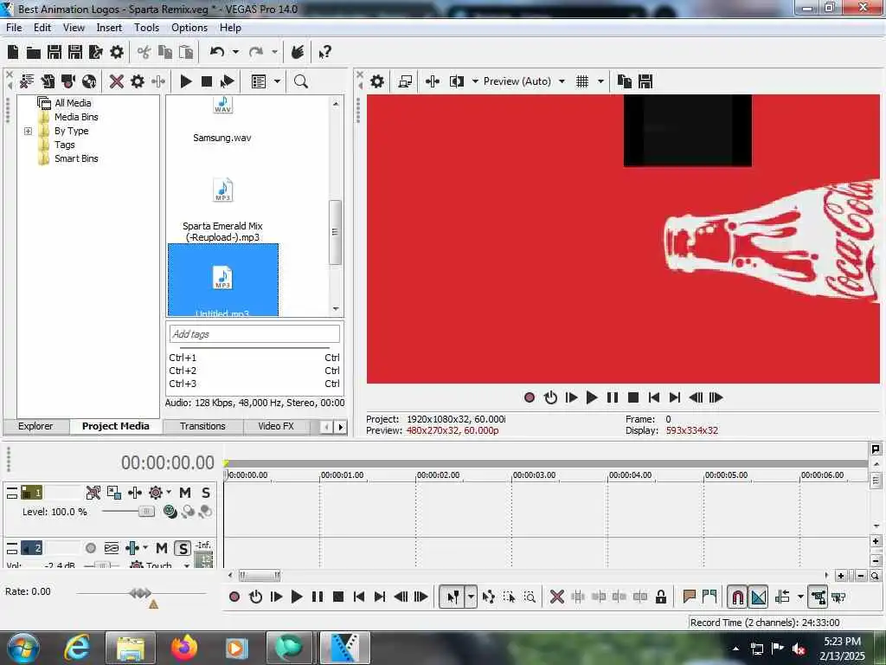Open the Undo history dropdown arrow
This screenshot has height=665, width=886.
(x=235, y=52)
